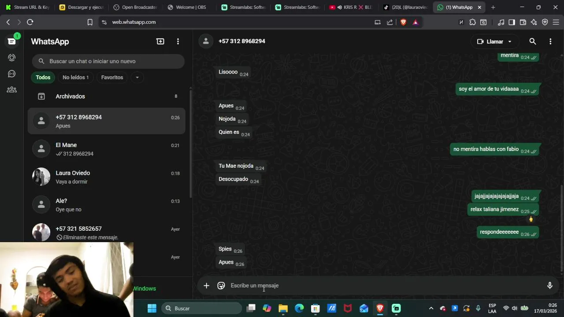Image resolution: width=564 pixels, height=317 pixels.
Task: Switch to the KRIS R YouTube tab
Action: [x=351, y=7]
